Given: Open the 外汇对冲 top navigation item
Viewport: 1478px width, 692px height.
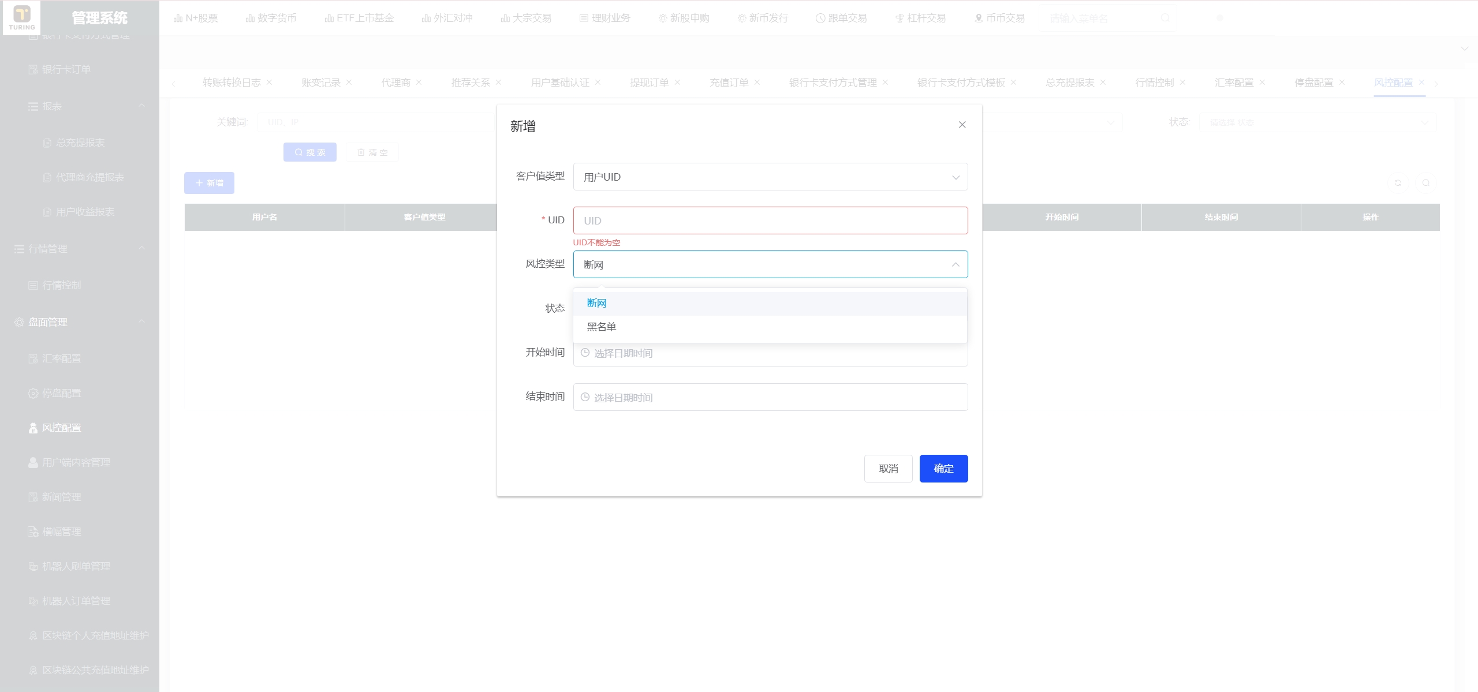Looking at the screenshot, I should tap(447, 18).
